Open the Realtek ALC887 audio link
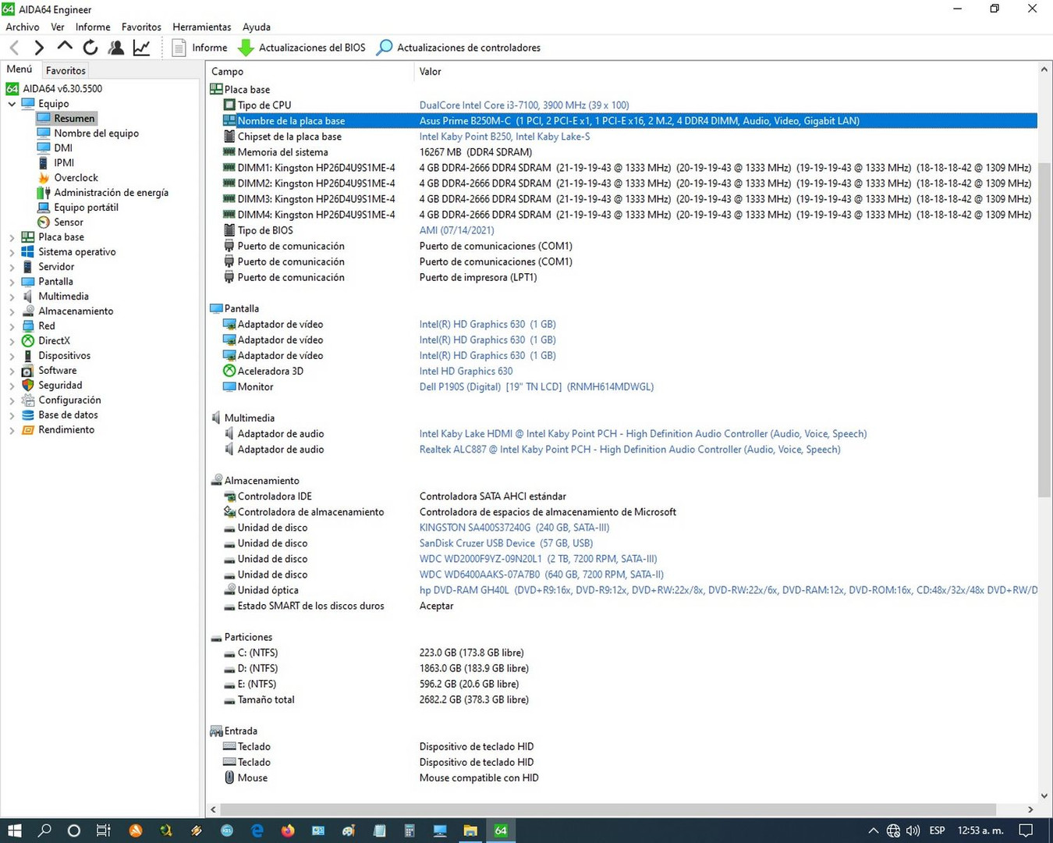Image resolution: width=1053 pixels, height=843 pixels. point(629,450)
